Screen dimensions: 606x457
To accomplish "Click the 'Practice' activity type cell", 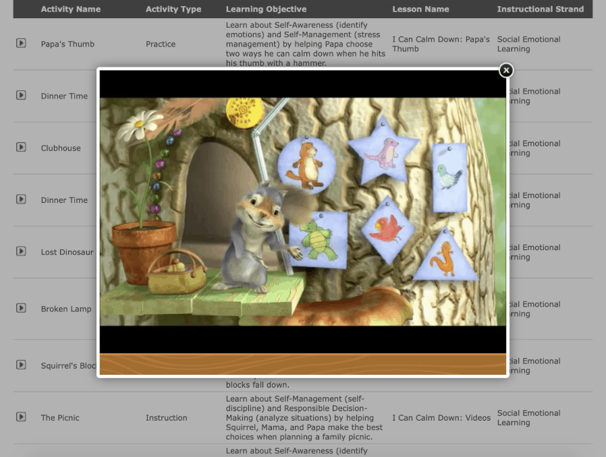I will [161, 44].
